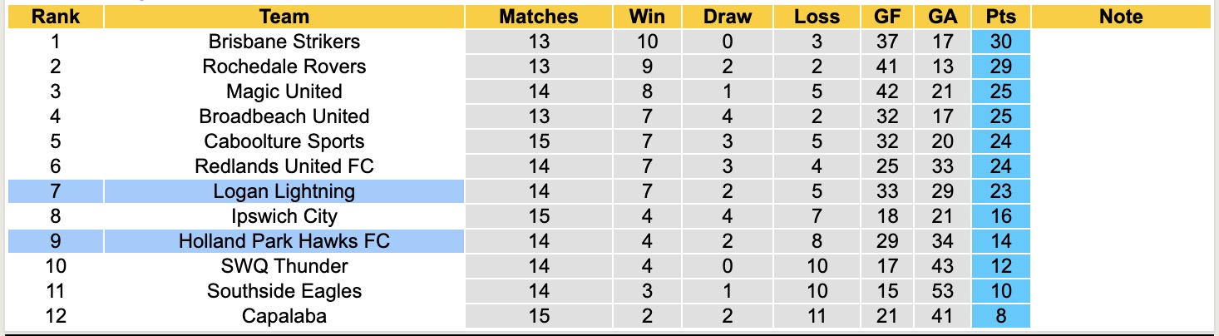
Task: Select the Matches column header
Action: coord(538,17)
